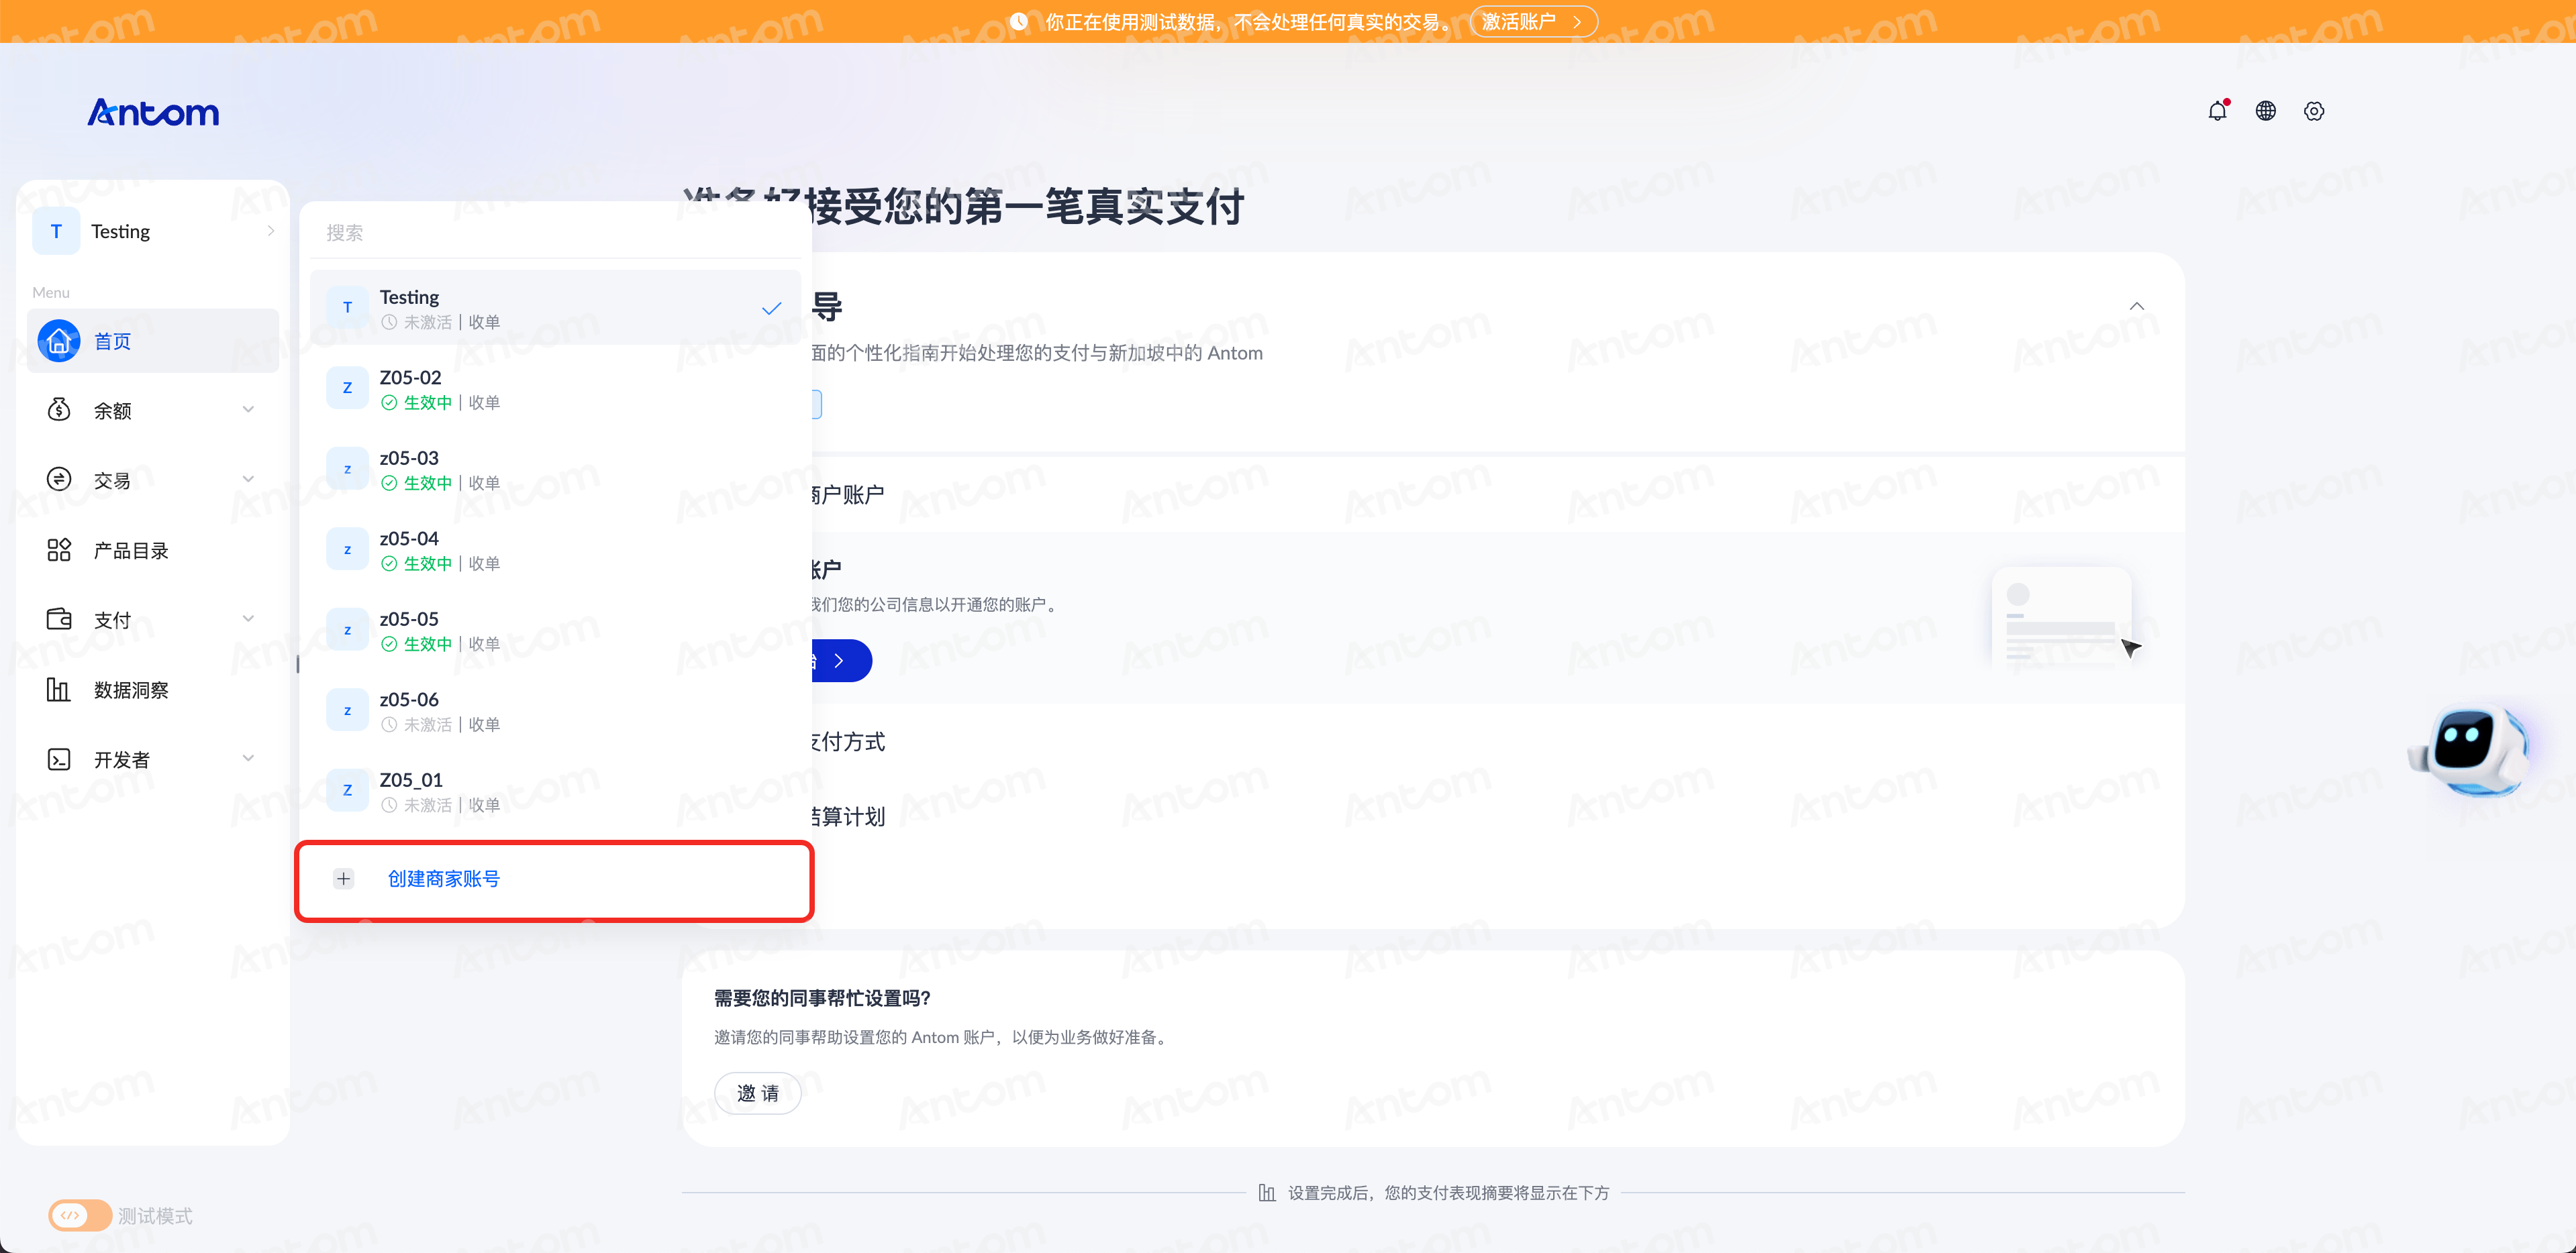Image resolution: width=2576 pixels, height=1253 pixels.
Task: Click 创建商家账号 link
Action: click(x=443, y=878)
